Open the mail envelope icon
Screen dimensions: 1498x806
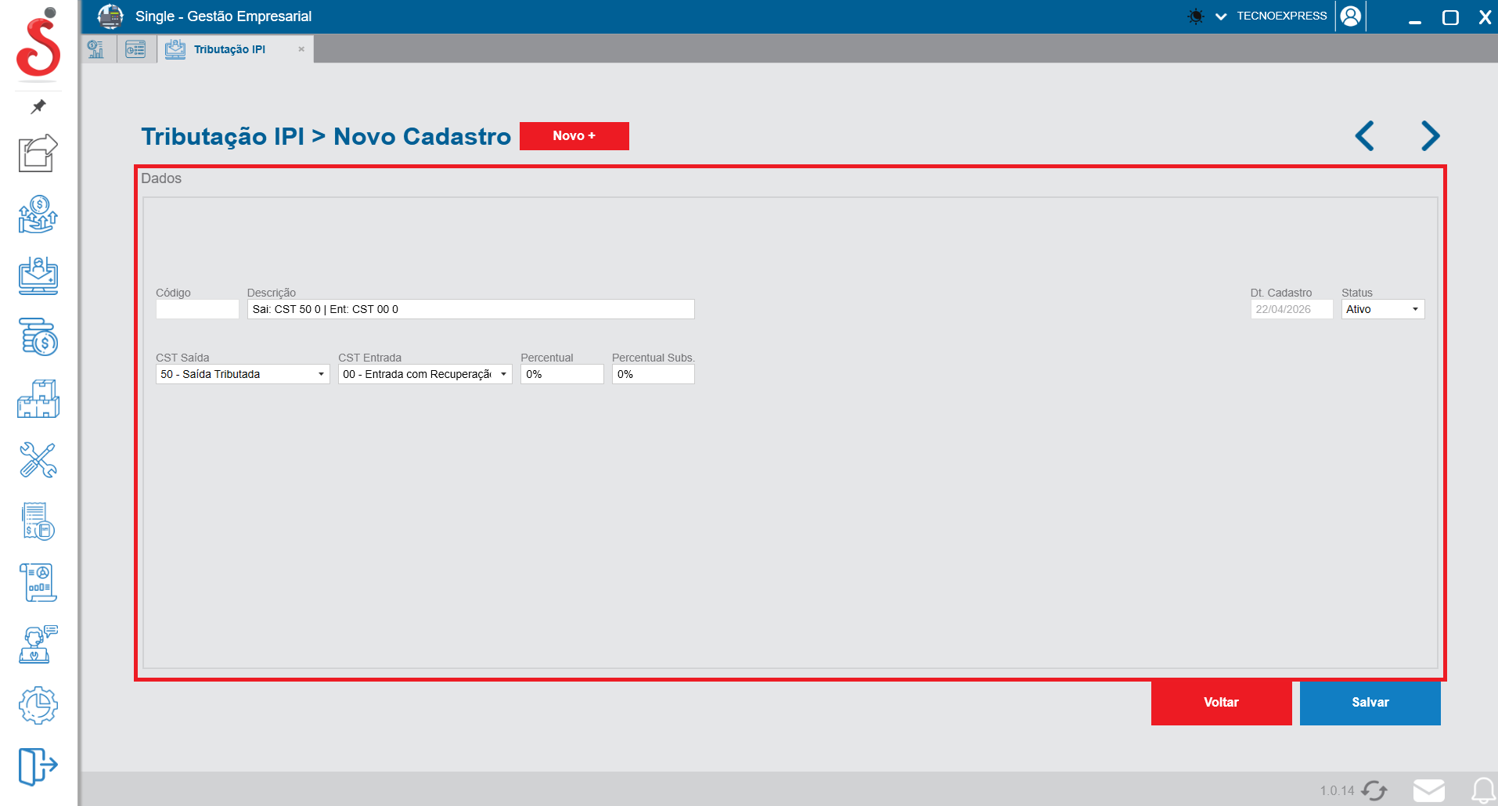[x=1428, y=790]
